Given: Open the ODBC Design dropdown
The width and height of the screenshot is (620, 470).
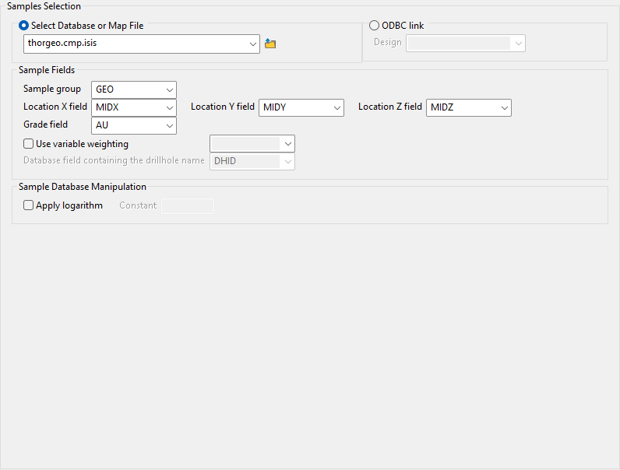Looking at the screenshot, I should click(x=466, y=44).
